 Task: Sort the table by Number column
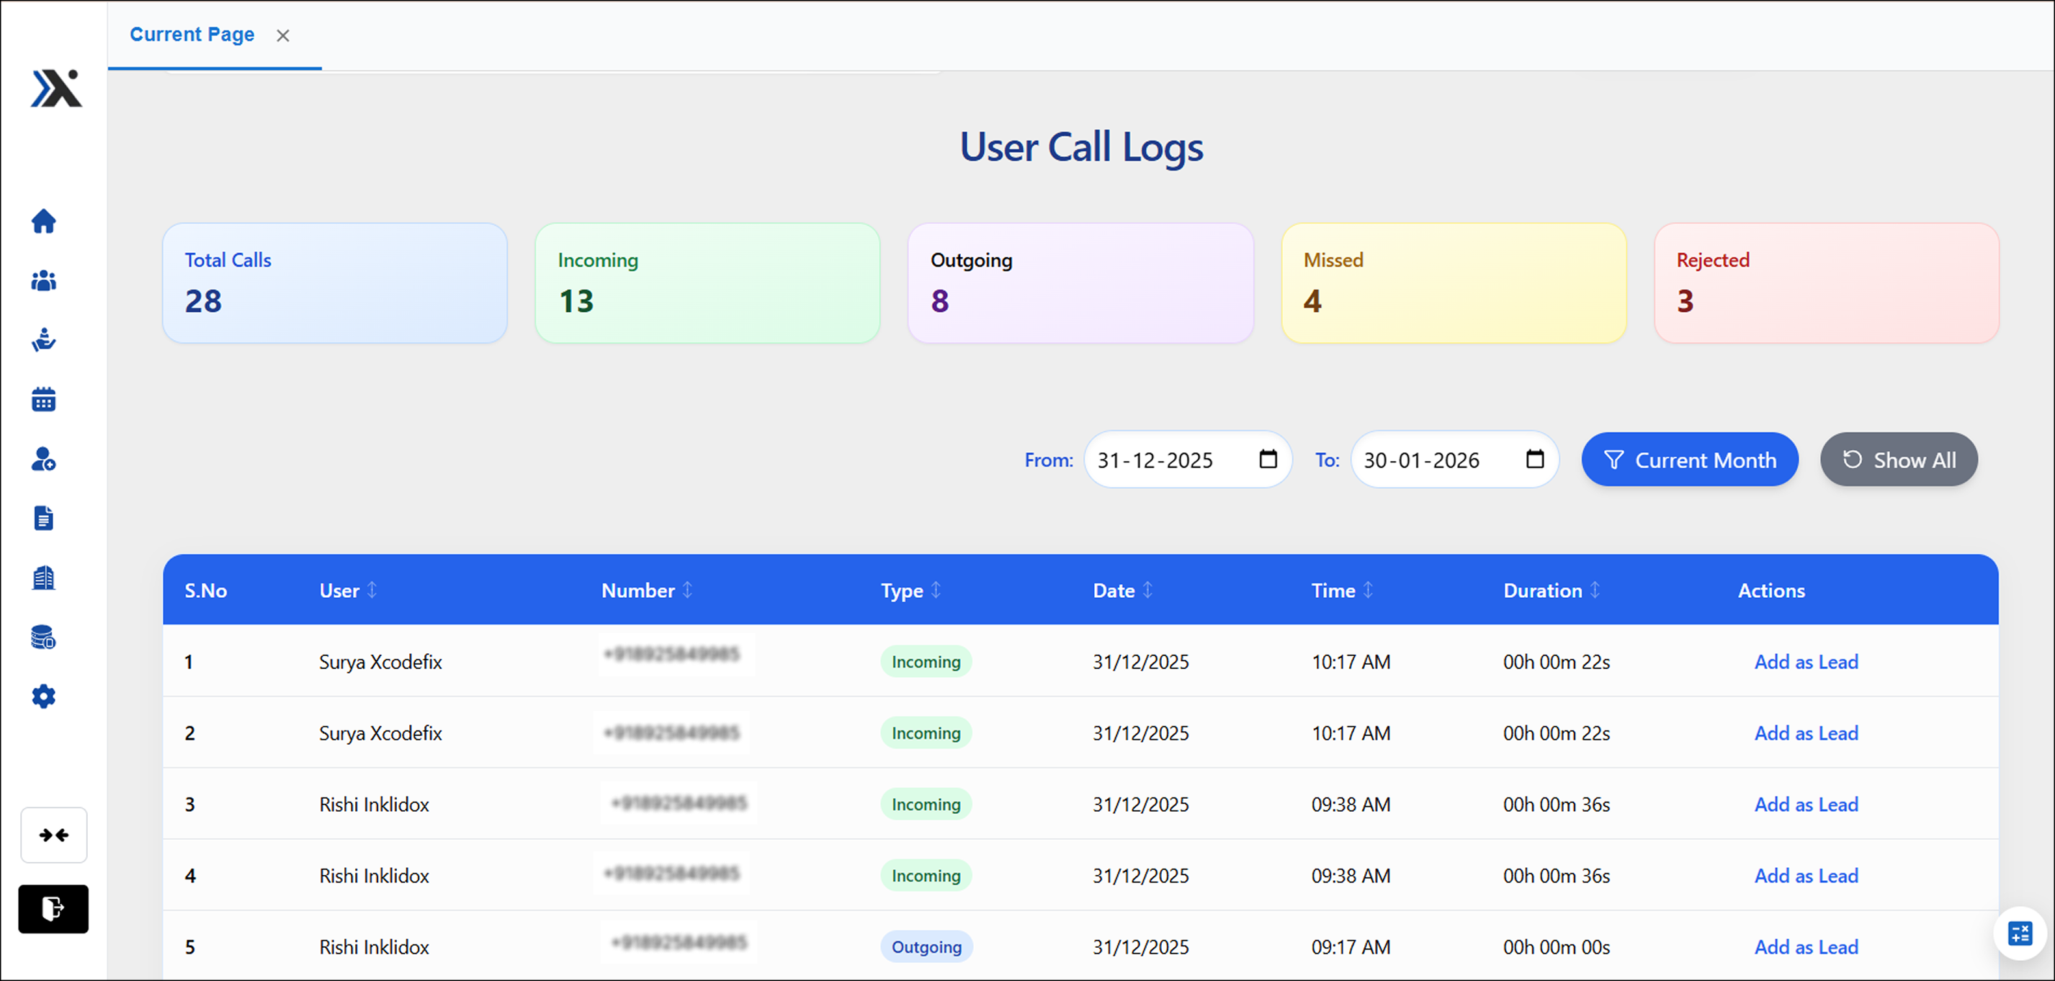(688, 590)
